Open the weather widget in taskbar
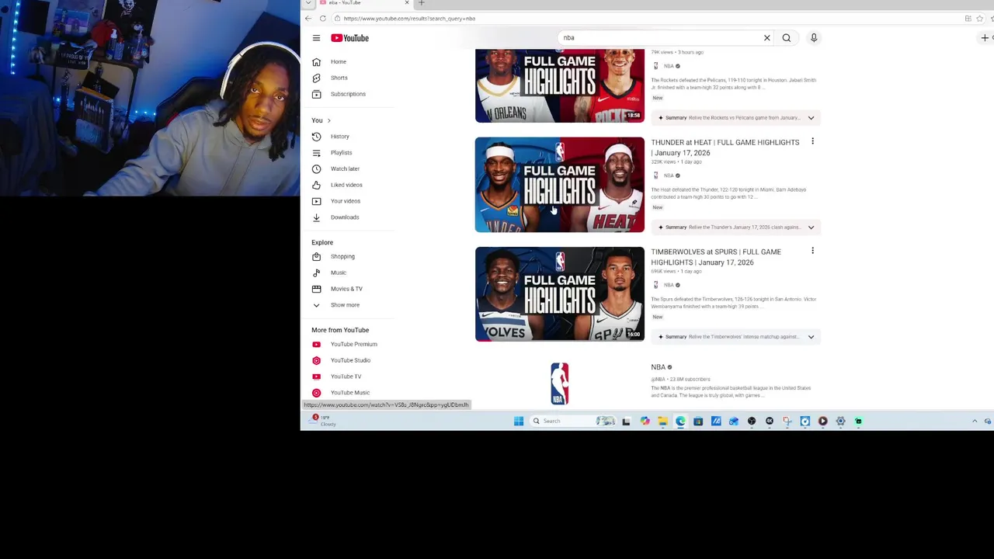Screen dimensions: 994x559 321,420
